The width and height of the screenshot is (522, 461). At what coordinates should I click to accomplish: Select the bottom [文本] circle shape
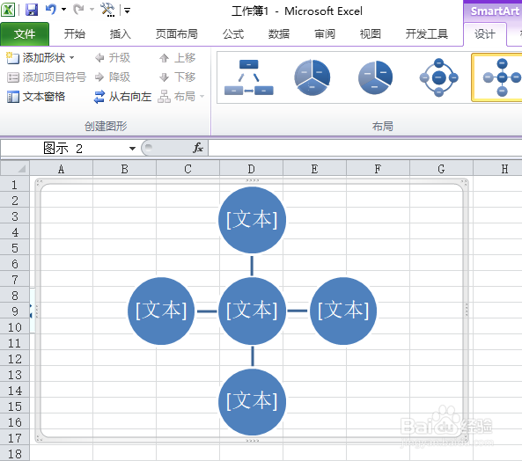[x=252, y=402]
